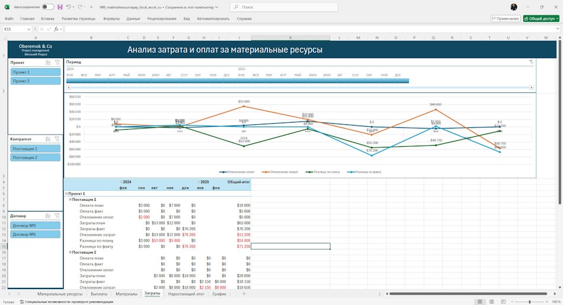Switch to Page Break Preview
The image size is (563, 305).
click(503, 302)
